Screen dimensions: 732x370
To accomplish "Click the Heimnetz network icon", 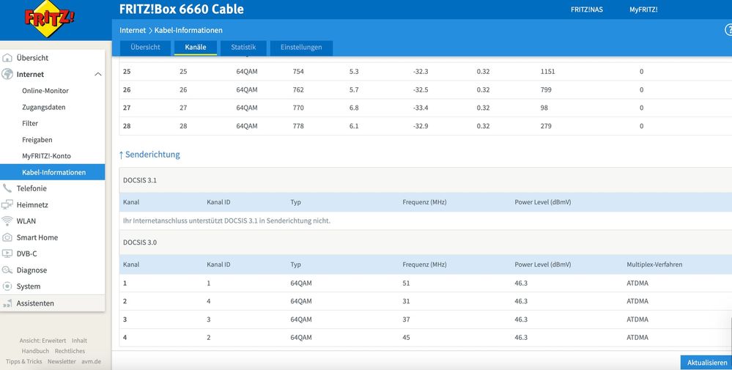I will (8, 205).
